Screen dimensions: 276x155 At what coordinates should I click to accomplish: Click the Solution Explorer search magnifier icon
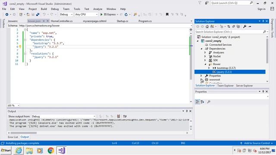click(264, 32)
